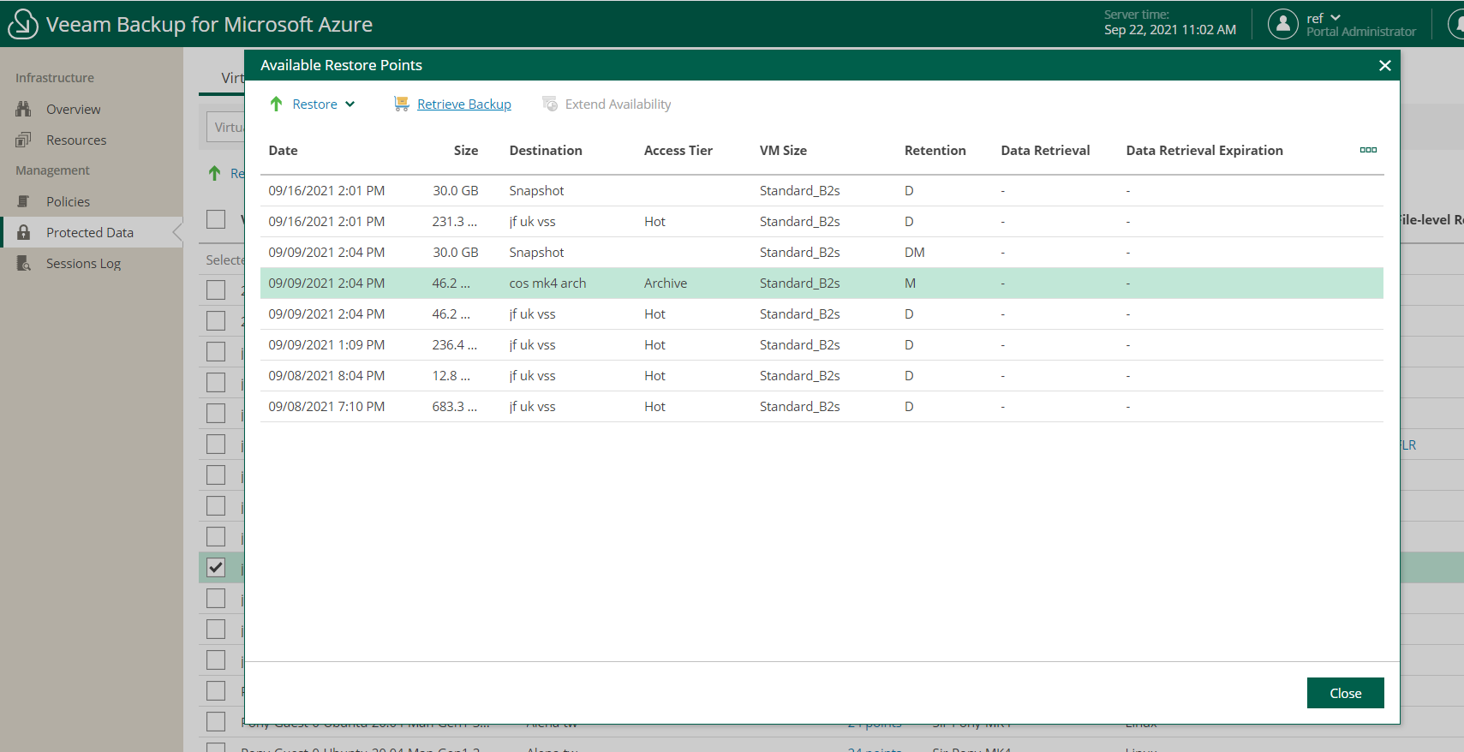The height and width of the screenshot is (752, 1464).
Task: Click the user avatar icon in header
Action: (1283, 24)
